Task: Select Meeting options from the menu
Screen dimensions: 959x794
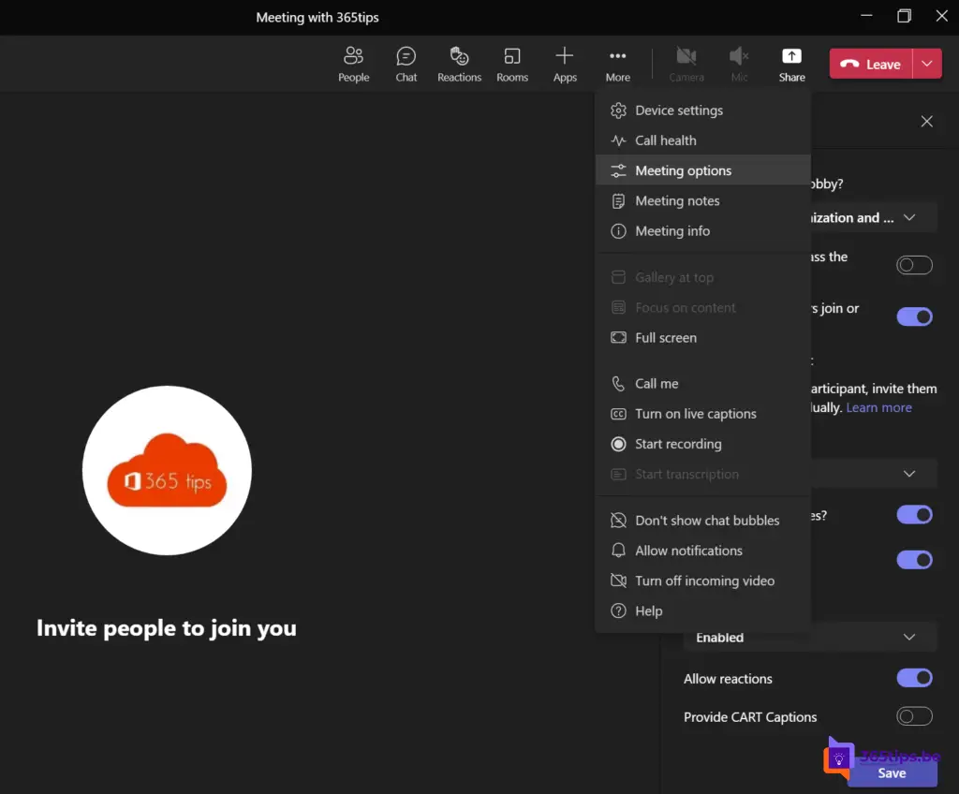Action: pos(684,170)
